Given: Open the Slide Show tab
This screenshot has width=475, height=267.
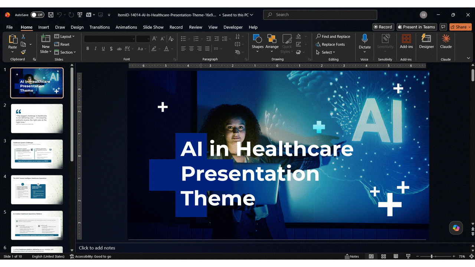Looking at the screenshot, I should click(153, 27).
